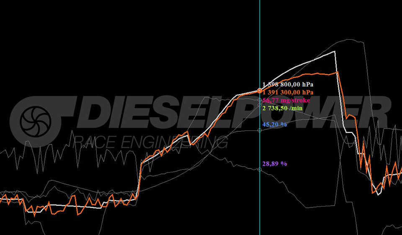The image size is (402, 235).
Task: Click the purple "28,89 %" value
Action: tap(275, 163)
